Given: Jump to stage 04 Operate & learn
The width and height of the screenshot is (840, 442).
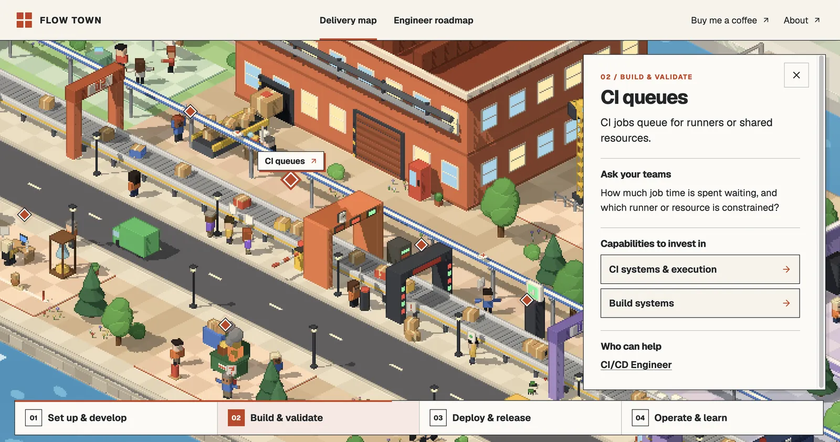Looking at the screenshot, I should click(722, 418).
